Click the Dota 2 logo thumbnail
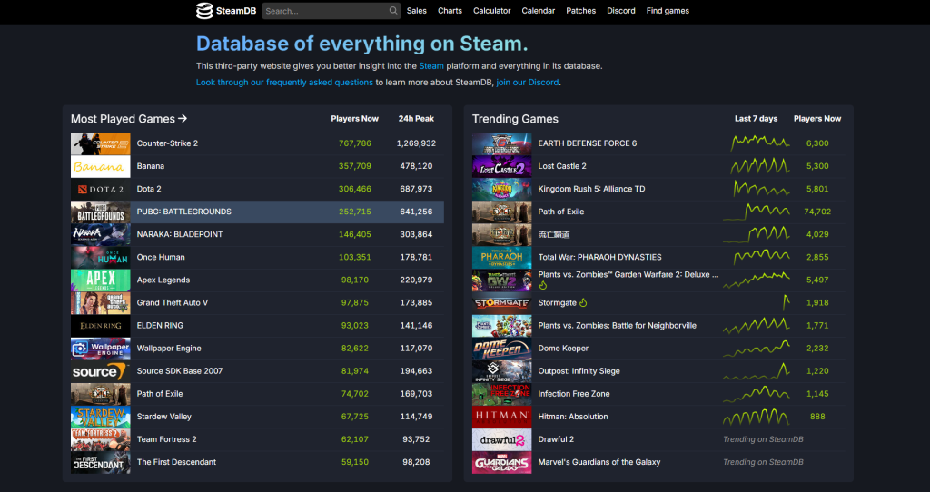930x492 pixels. click(100, 189)
